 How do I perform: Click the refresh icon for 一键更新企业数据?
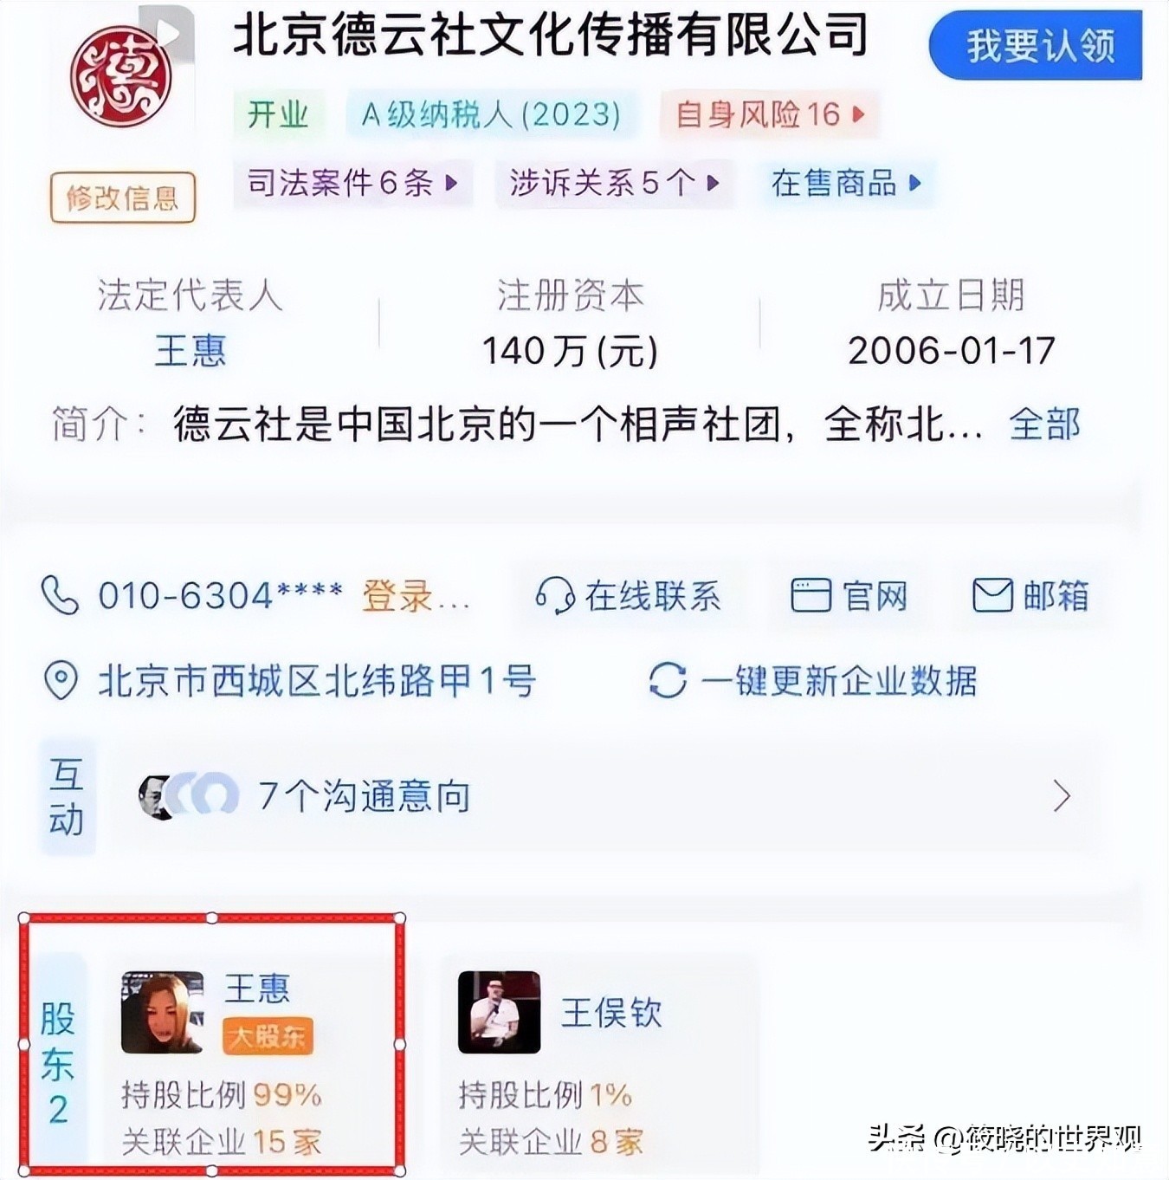[x=668, y=681]
